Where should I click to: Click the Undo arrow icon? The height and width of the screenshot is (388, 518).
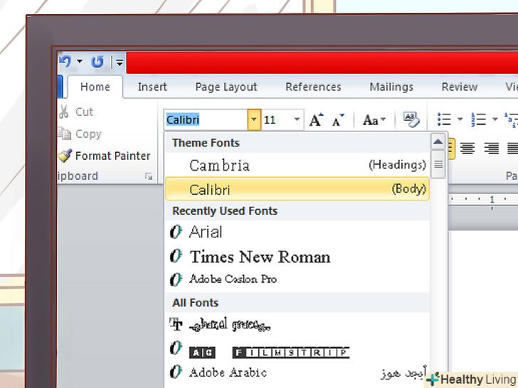65,61
